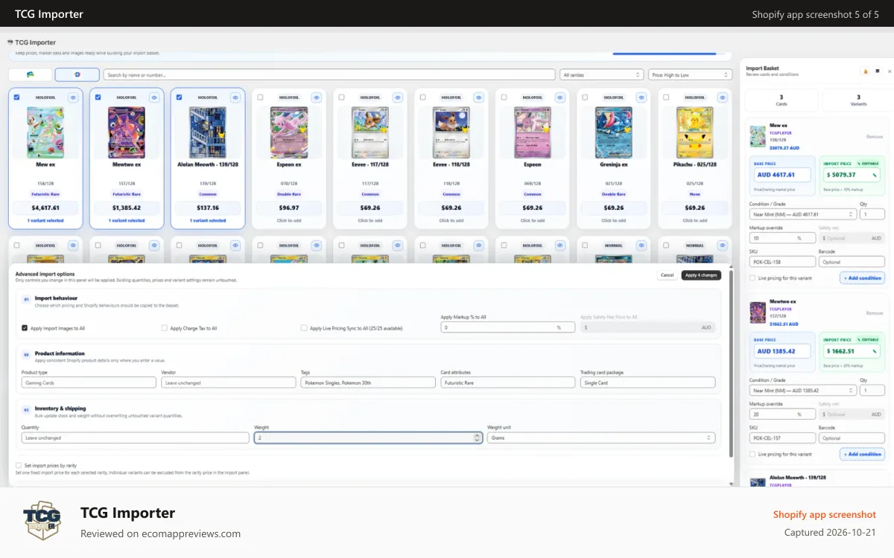Click the dark square icon in Import Basket header

[x=878, y=71]
